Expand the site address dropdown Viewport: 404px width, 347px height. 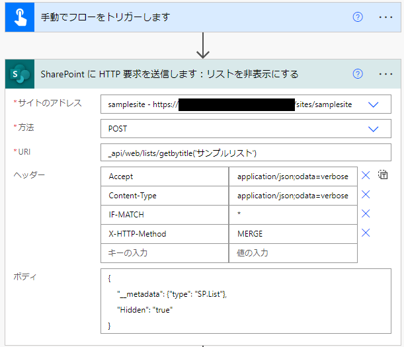point(373,104)
